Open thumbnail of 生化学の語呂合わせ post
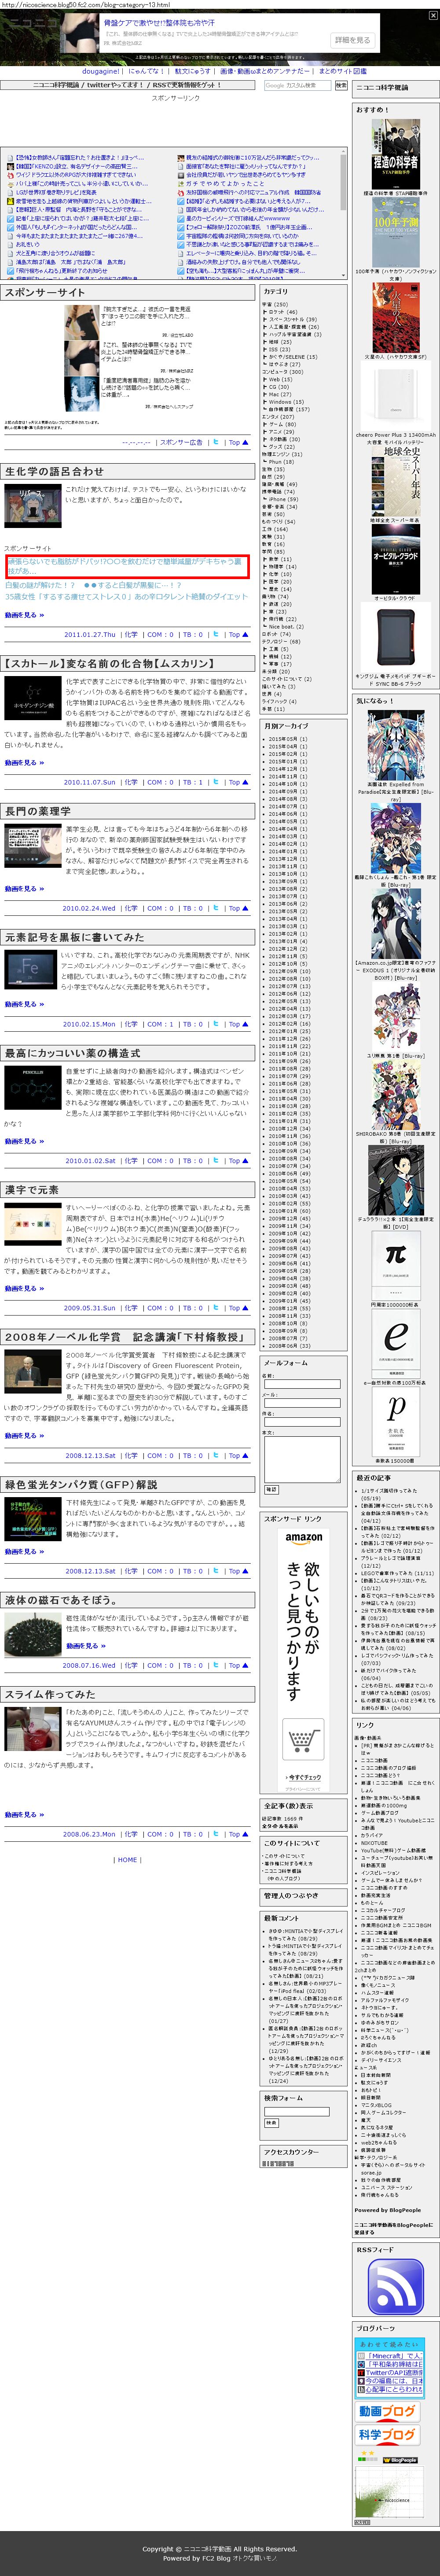The image size is (440, 2576). point(32,506)
